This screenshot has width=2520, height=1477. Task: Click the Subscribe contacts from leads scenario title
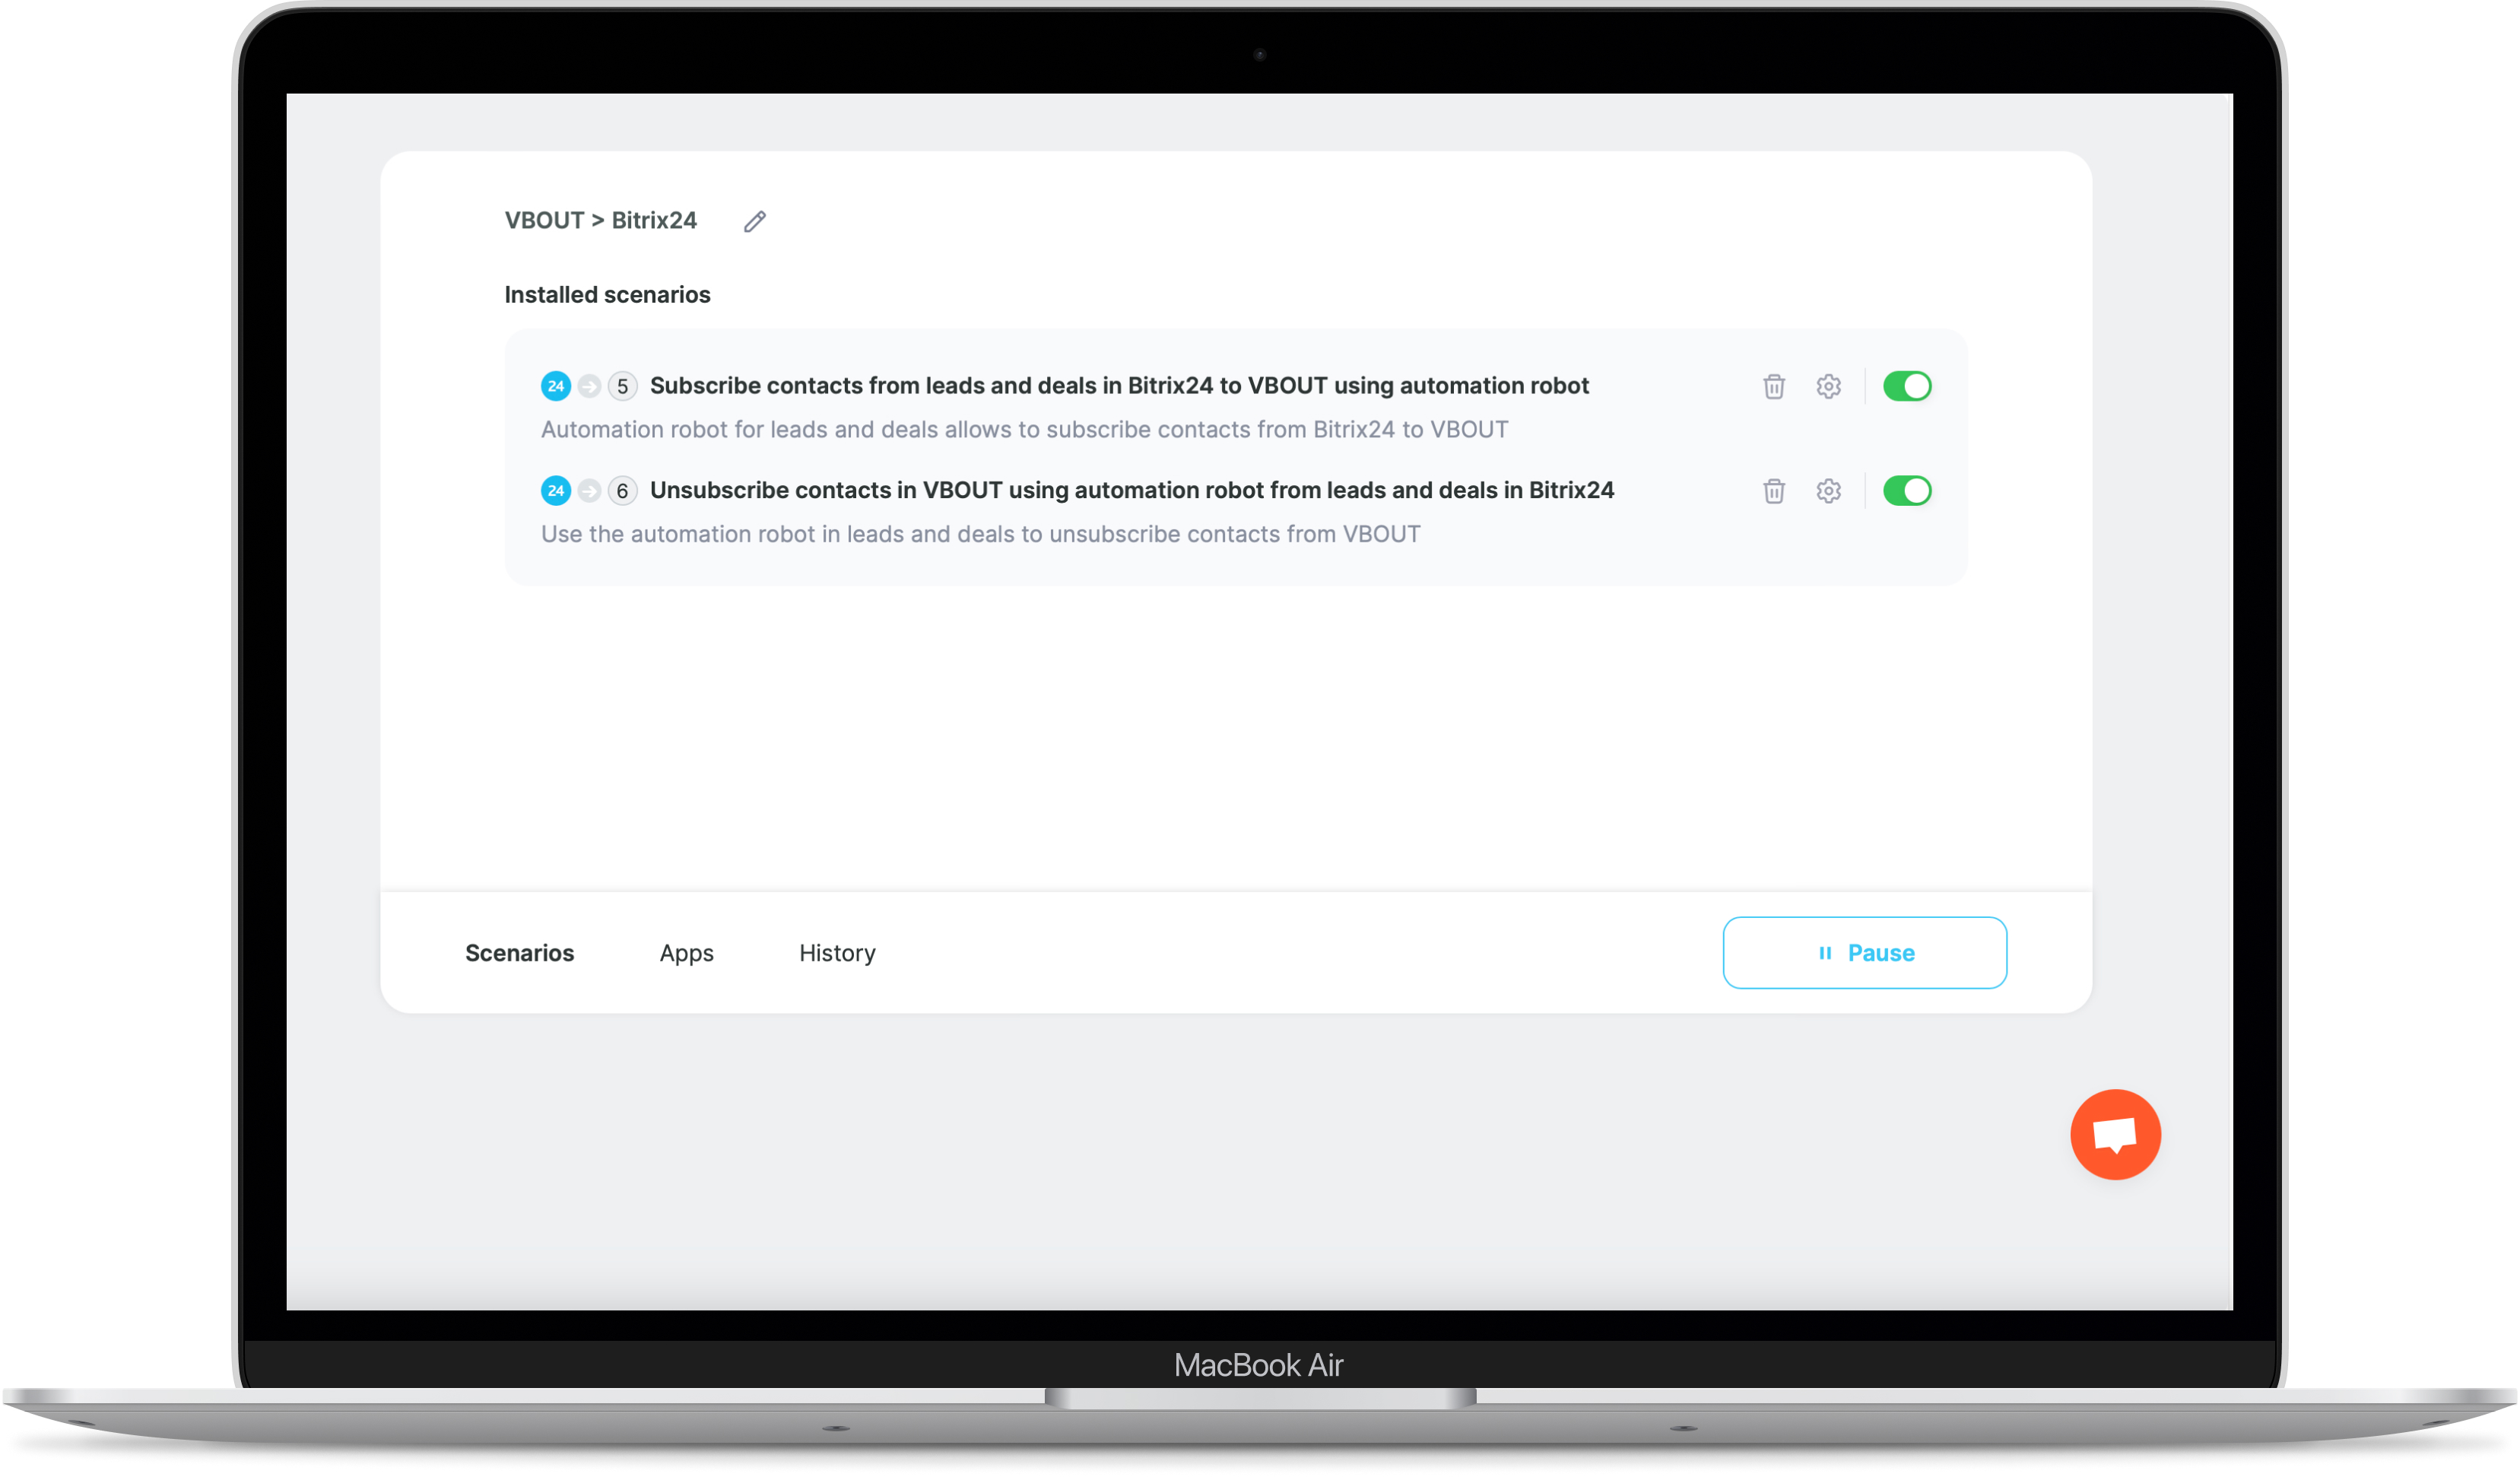(1119, 386)
